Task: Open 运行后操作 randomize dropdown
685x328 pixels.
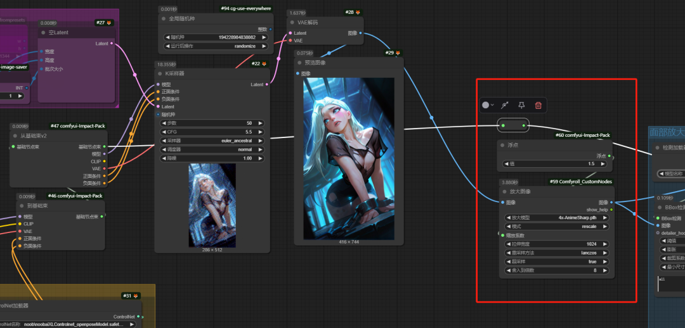Action: pyautogui.click(x=216, y=46)
